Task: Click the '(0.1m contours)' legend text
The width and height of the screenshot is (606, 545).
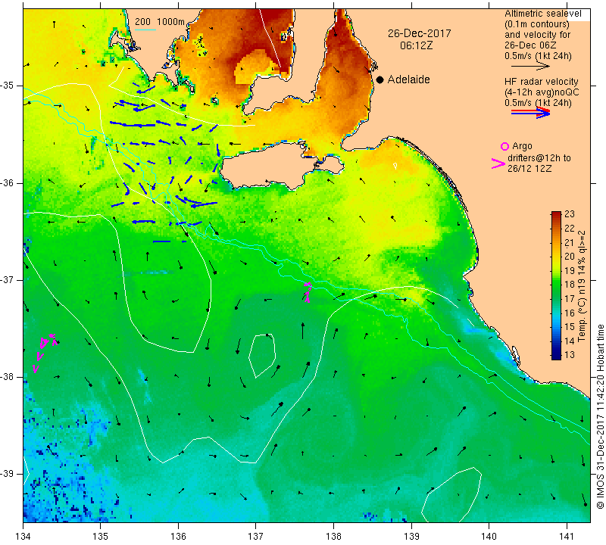Action: (537, 24)
